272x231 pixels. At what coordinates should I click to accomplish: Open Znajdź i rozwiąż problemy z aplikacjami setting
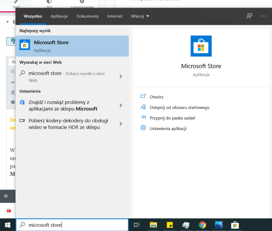pos(72,105)
